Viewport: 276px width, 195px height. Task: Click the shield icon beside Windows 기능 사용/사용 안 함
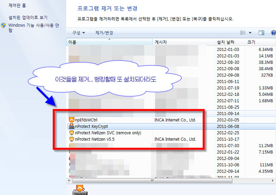4,25
